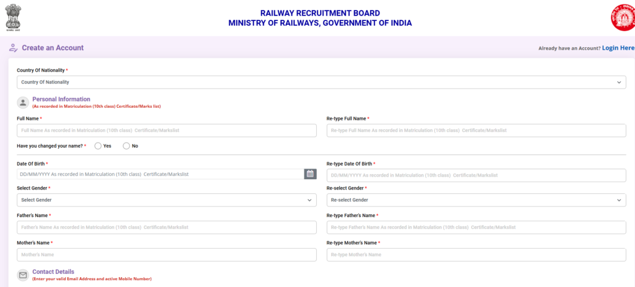Click the Railway Recruitment Board title
This screenshot has height=287, width=635.
320,14
